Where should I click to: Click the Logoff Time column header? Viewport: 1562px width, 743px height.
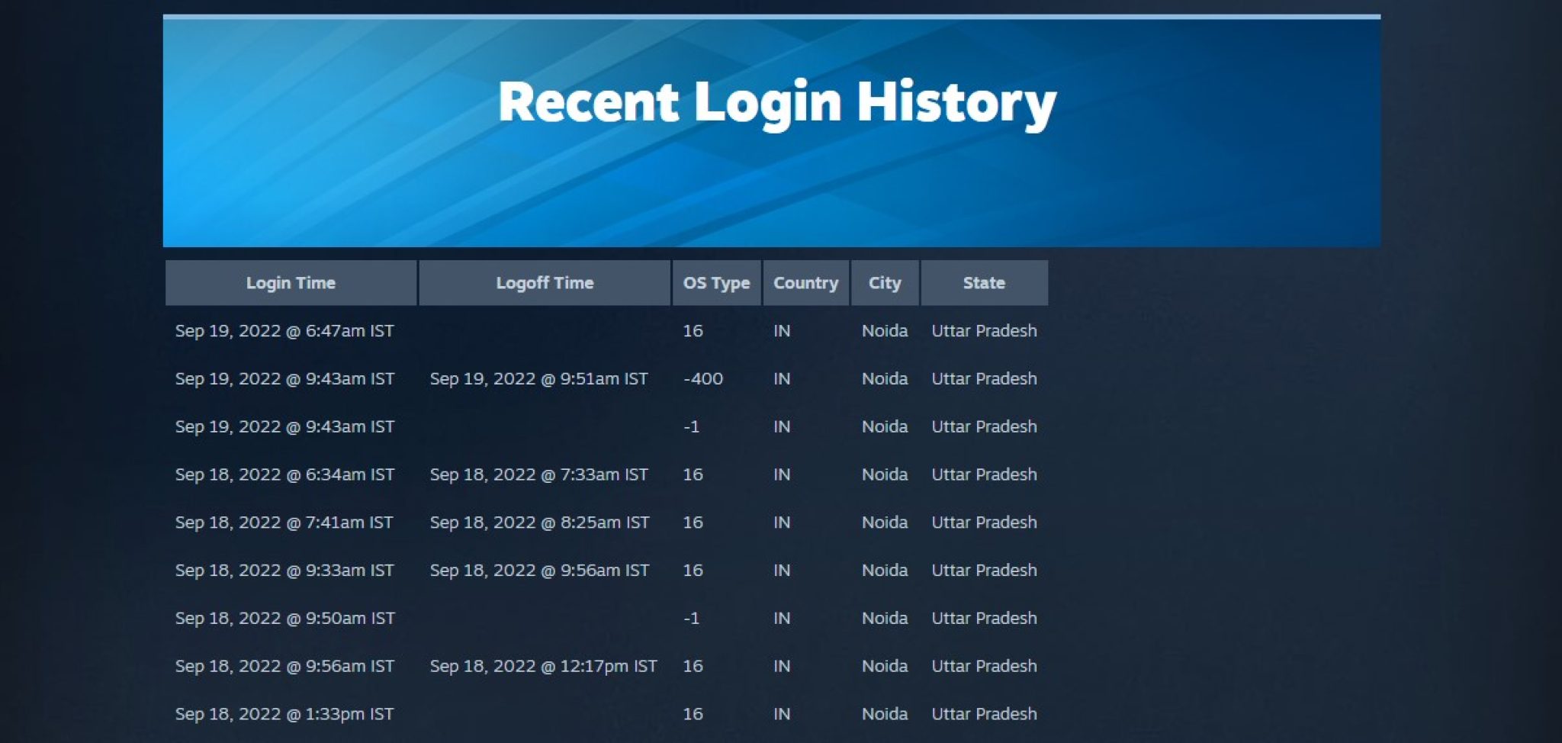[x=545, y=282]
